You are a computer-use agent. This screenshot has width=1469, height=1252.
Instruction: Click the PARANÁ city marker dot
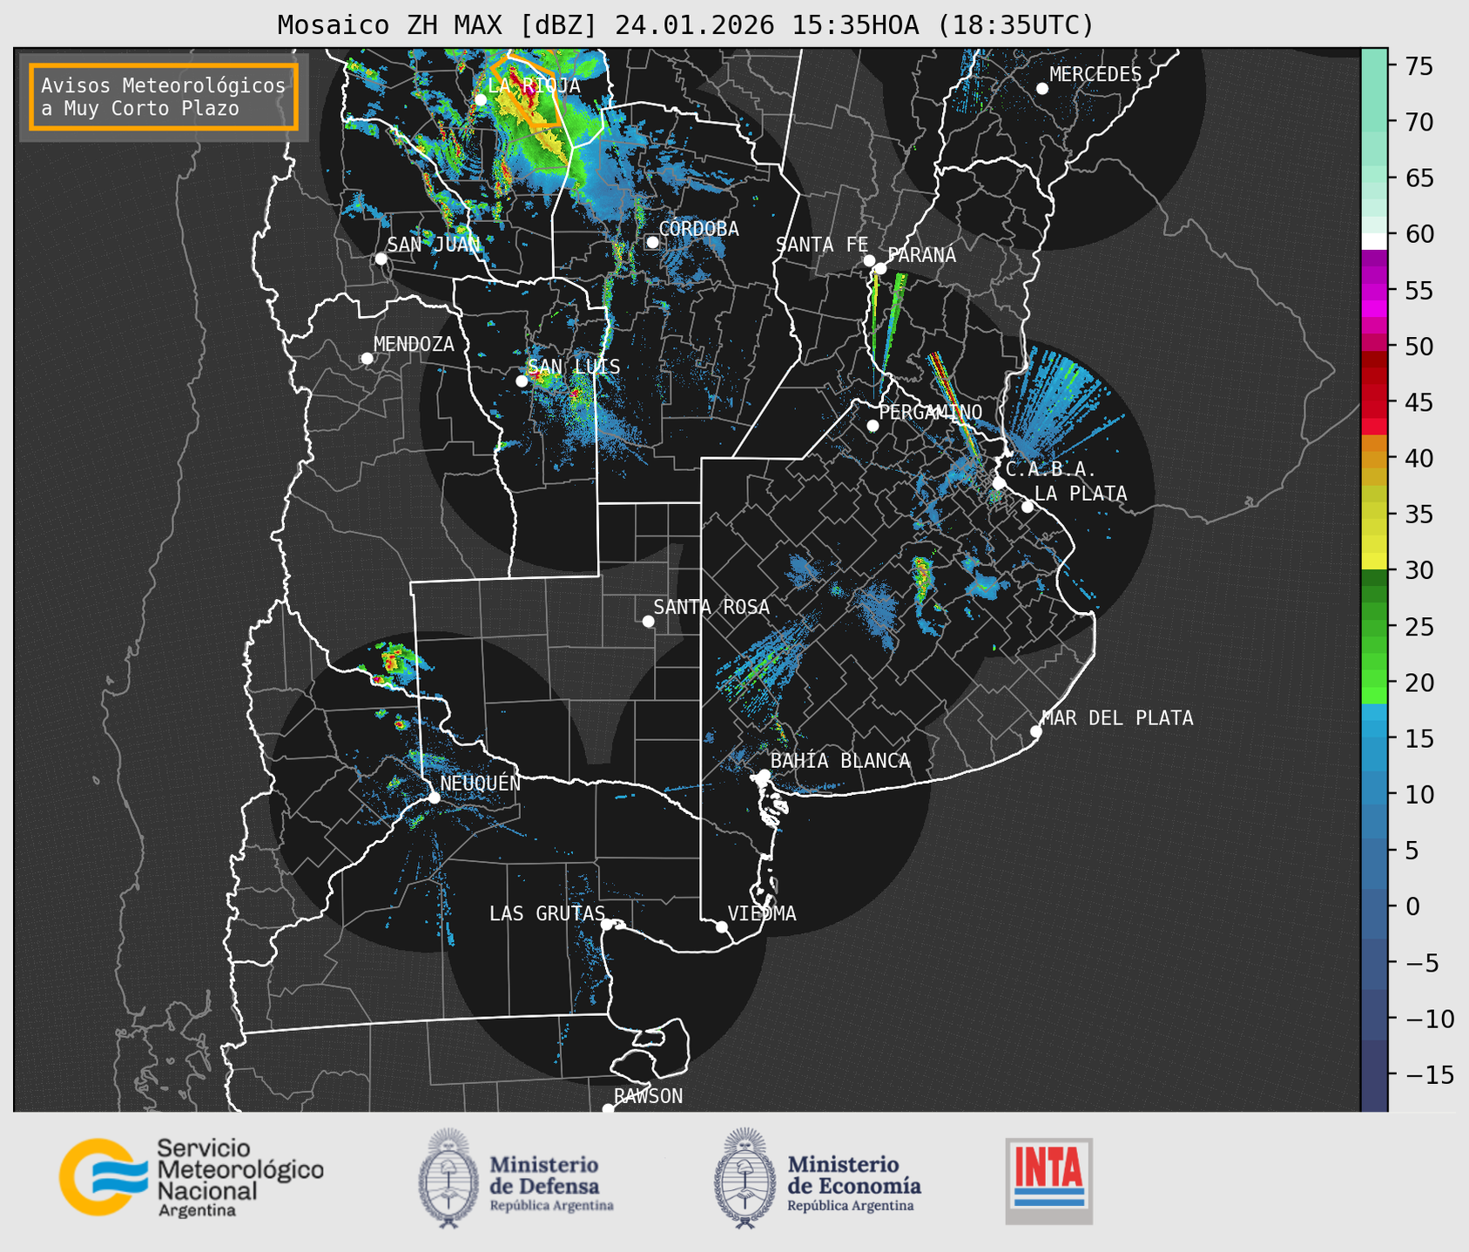pyautogui.click(x=880, y=268)
